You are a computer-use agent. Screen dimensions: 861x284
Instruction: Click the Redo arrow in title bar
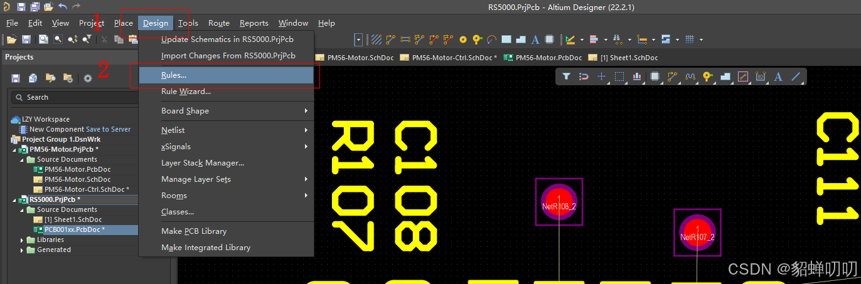77,7
